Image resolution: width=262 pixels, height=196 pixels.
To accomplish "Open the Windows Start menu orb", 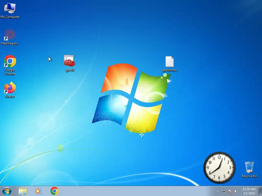I will click(x=7, y=191).
